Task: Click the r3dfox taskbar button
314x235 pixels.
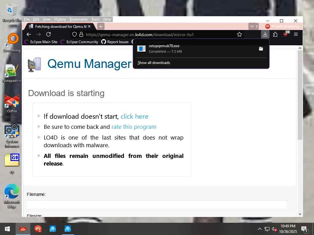Action: (x=23, y=229)
